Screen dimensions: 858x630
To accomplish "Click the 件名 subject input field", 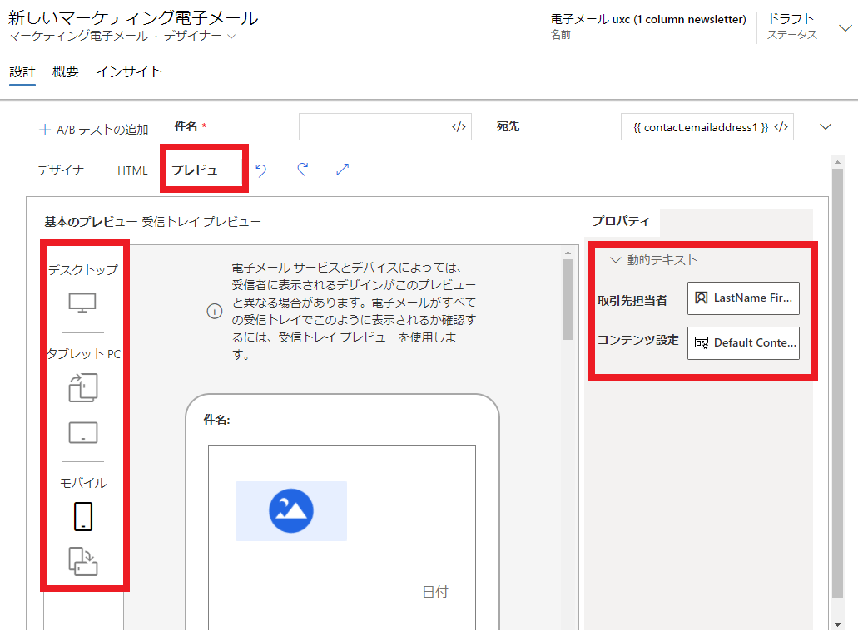I will click(374, 127).
